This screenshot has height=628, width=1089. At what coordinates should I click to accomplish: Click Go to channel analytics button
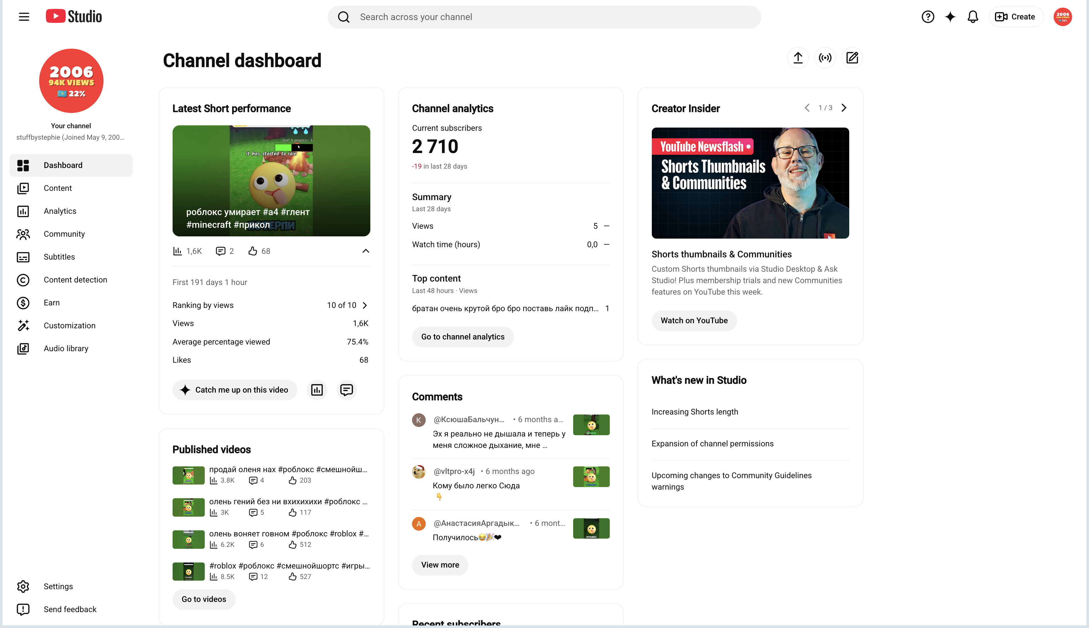point(463,337)
